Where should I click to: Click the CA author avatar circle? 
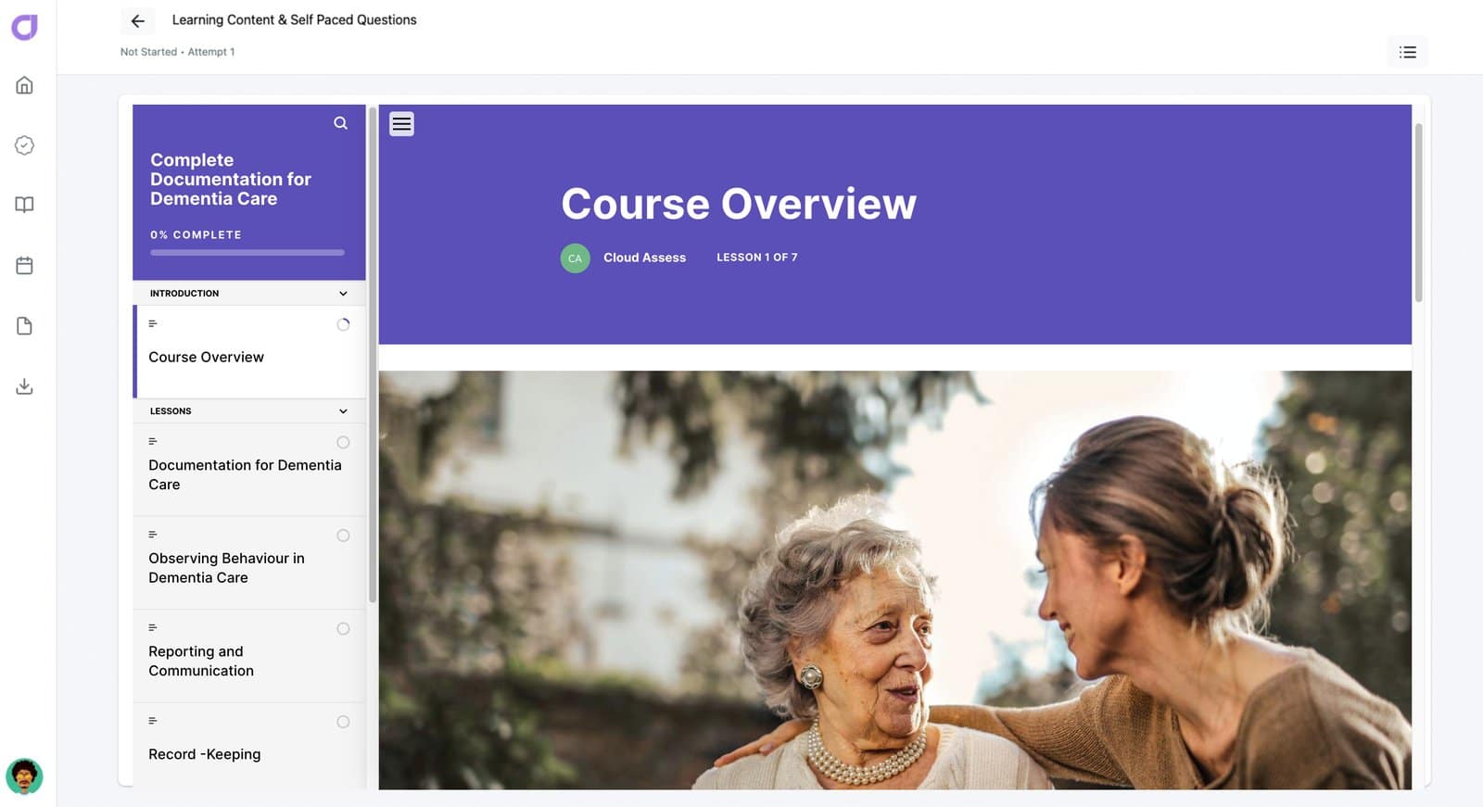tap(575, 258)
